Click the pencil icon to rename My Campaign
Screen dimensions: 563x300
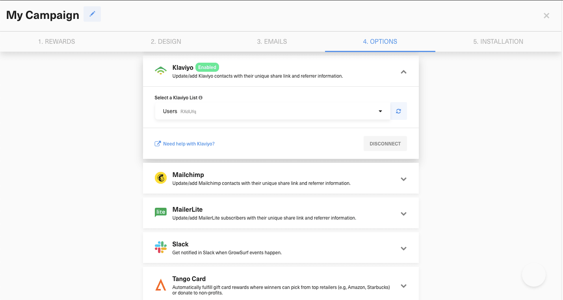click(x=92, y=14)
